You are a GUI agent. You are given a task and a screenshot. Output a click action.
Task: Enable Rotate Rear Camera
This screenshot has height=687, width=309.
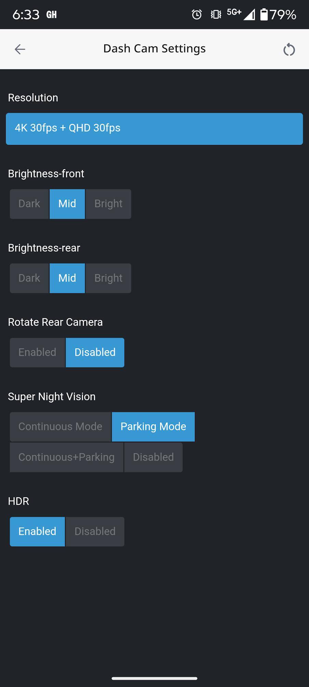(37, 352)
